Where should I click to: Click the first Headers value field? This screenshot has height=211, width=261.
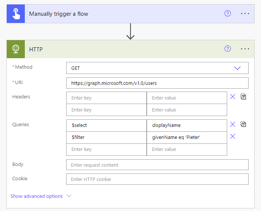tap(187, 98)
